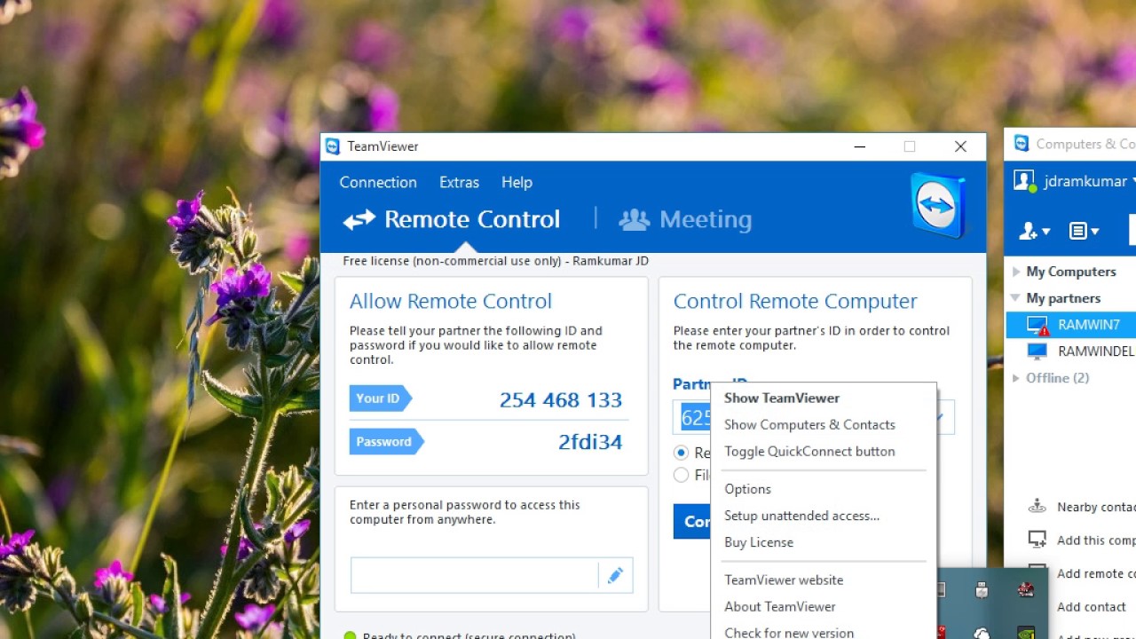
Task: Click the TeamViewer title bar icon
Action: (333, 146)
